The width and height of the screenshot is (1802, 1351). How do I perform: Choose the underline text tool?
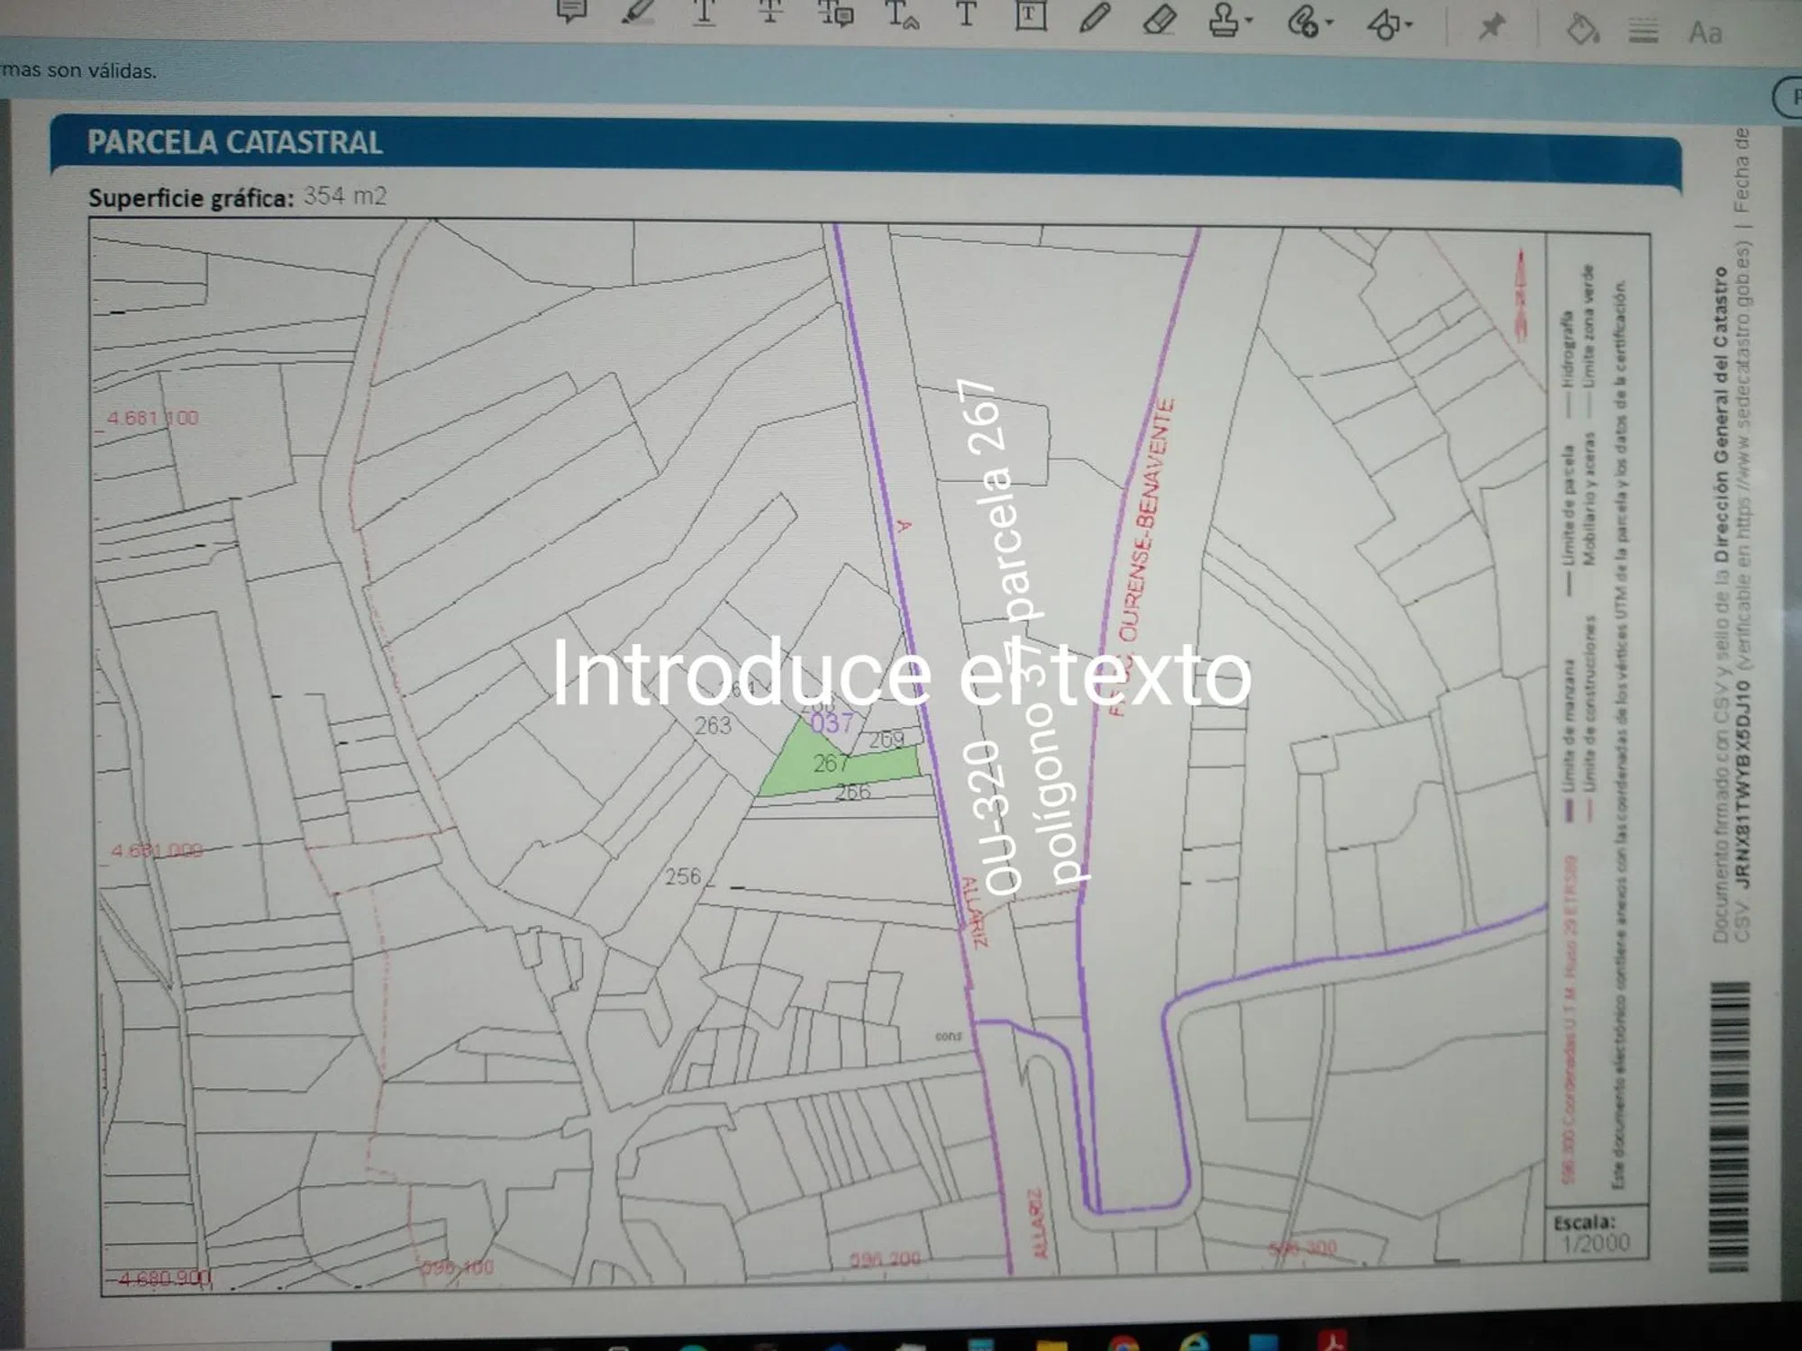tap(704, 13)
